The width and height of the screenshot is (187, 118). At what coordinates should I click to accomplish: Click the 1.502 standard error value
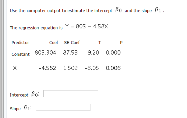[x=71, y=68]
